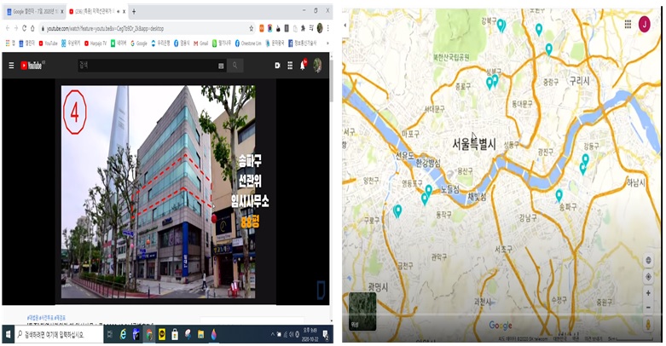Click the teal pin near 구로구 label
Viewport: 666px width, 346px height.
point(397,211)
